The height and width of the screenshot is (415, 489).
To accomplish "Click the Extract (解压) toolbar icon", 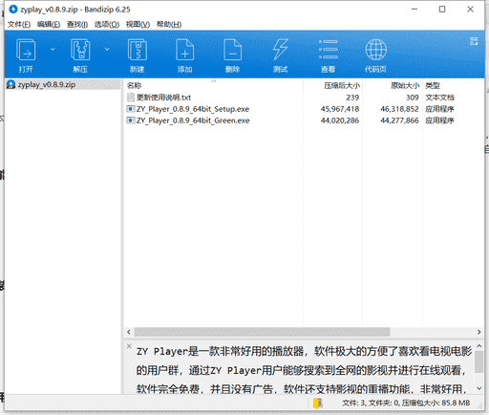I will coord(80,50).
